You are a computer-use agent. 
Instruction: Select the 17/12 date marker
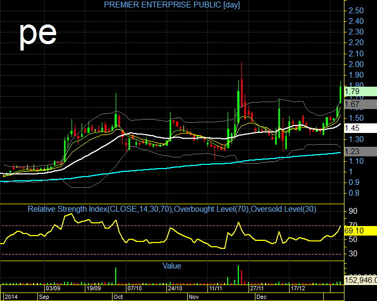point(298,288)
